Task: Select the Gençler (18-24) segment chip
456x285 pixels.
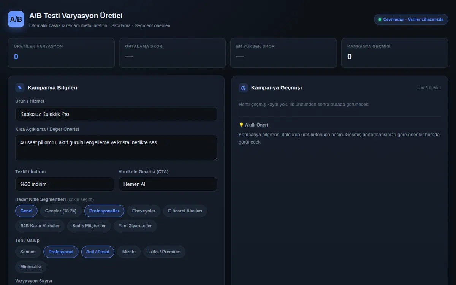Action: pos(61,211)
